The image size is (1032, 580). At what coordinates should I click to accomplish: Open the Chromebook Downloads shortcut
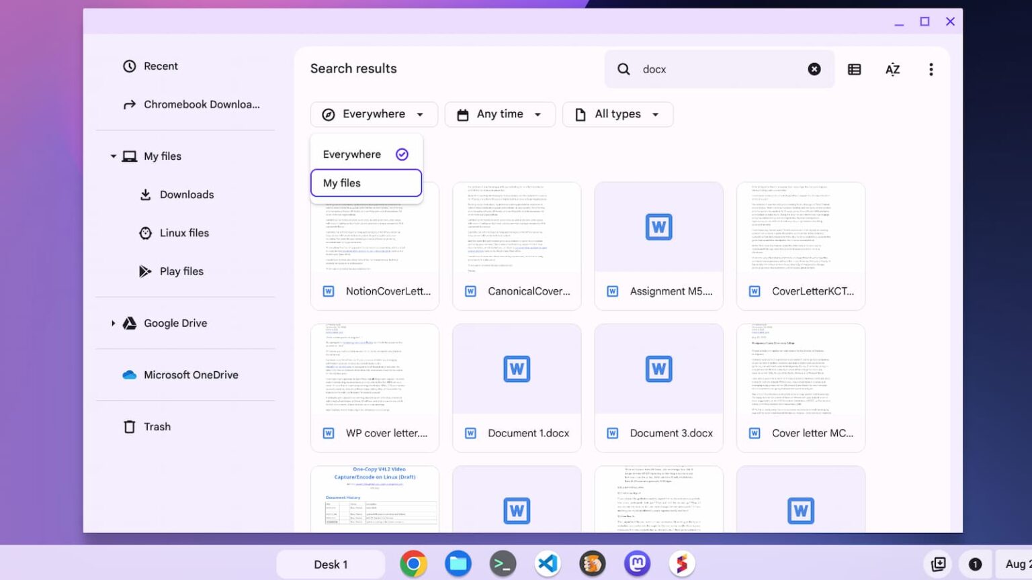point(191,104)
